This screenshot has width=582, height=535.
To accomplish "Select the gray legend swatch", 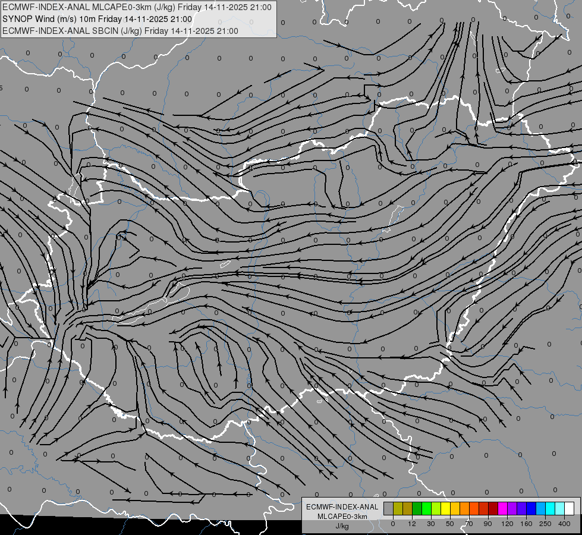I will (x=389, y=508).
